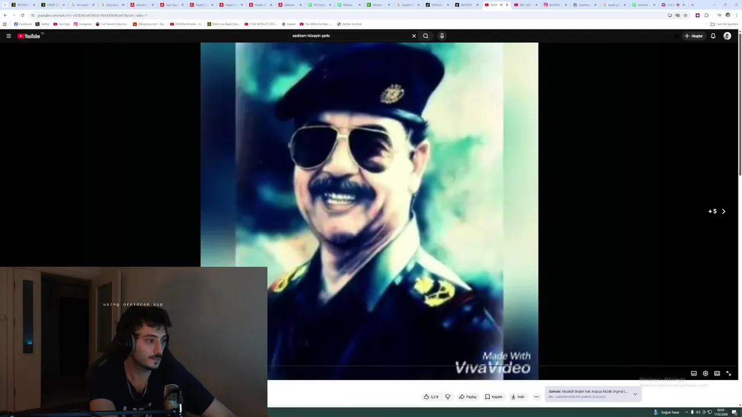This screenshot has height=417, width=742.
Task: Open more actions three-dot menu
Action: (x=536, y=397)
